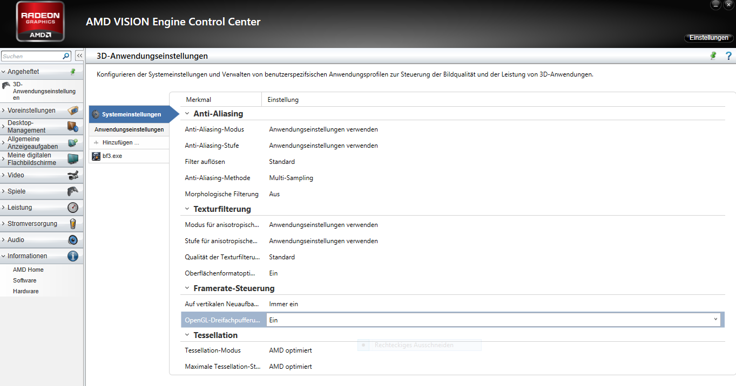Click the Allgemeine Anzeigeaufgaben monitor icon
This screenshot has height=386, width=736.
[73, 143]
